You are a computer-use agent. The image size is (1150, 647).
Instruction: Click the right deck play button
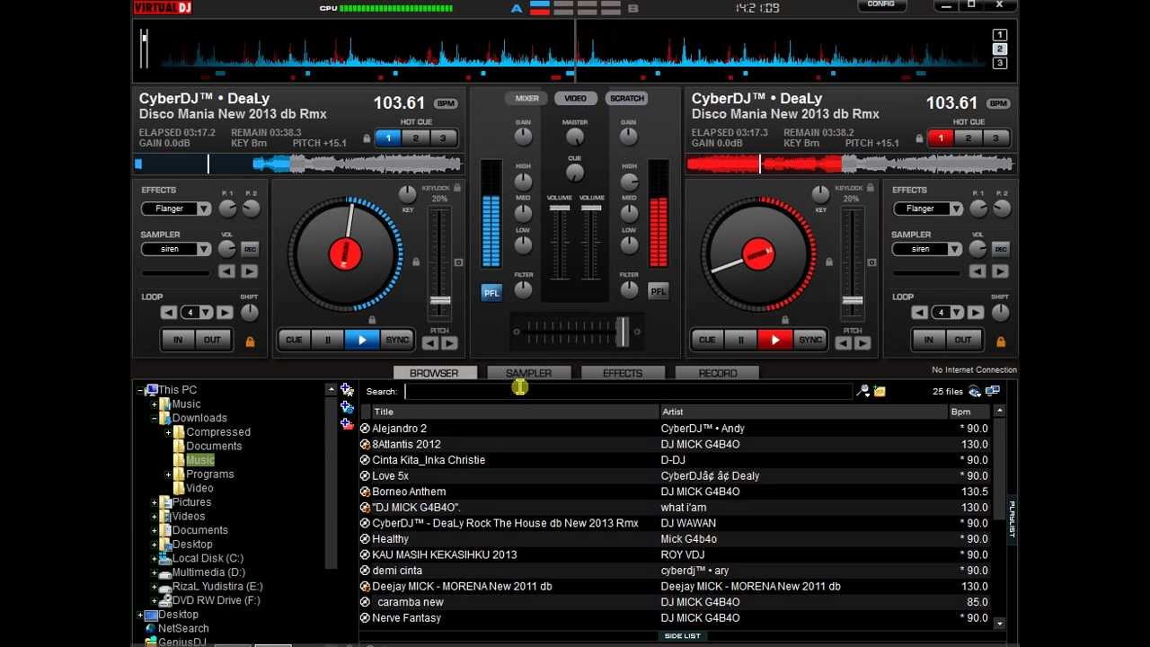click(x=775, y=340)
